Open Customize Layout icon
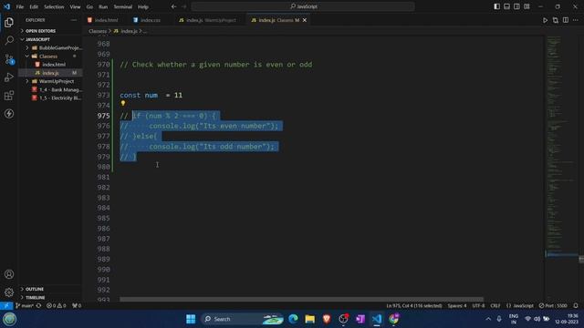Image resolution: width=584 pixels, height=328 pixels. tap(527, 6)
